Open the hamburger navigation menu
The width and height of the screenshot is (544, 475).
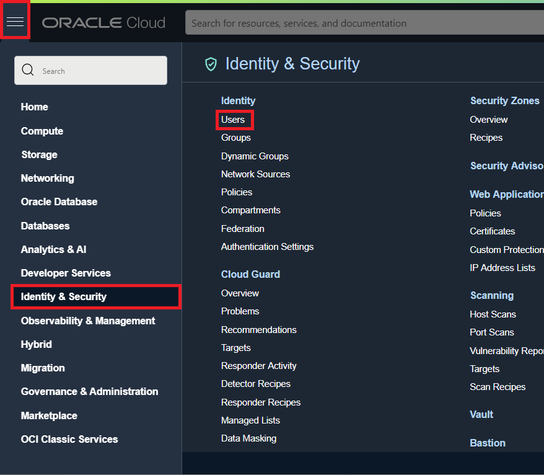pyautogui.click(x=15, y=22)
